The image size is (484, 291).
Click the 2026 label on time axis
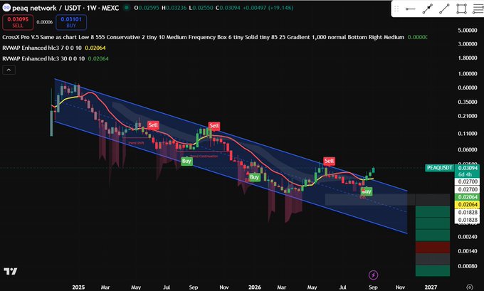point(255,287)
